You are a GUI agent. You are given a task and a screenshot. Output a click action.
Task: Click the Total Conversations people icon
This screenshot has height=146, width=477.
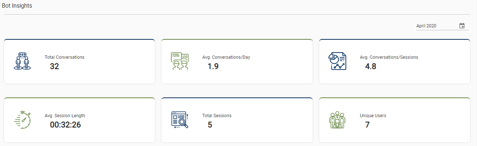pyautogui.click(x=22, y=61)
